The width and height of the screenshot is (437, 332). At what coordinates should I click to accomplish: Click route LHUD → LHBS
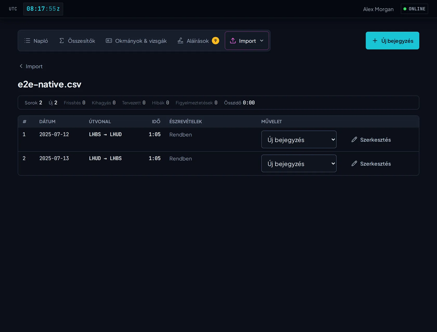click(105, 158)
